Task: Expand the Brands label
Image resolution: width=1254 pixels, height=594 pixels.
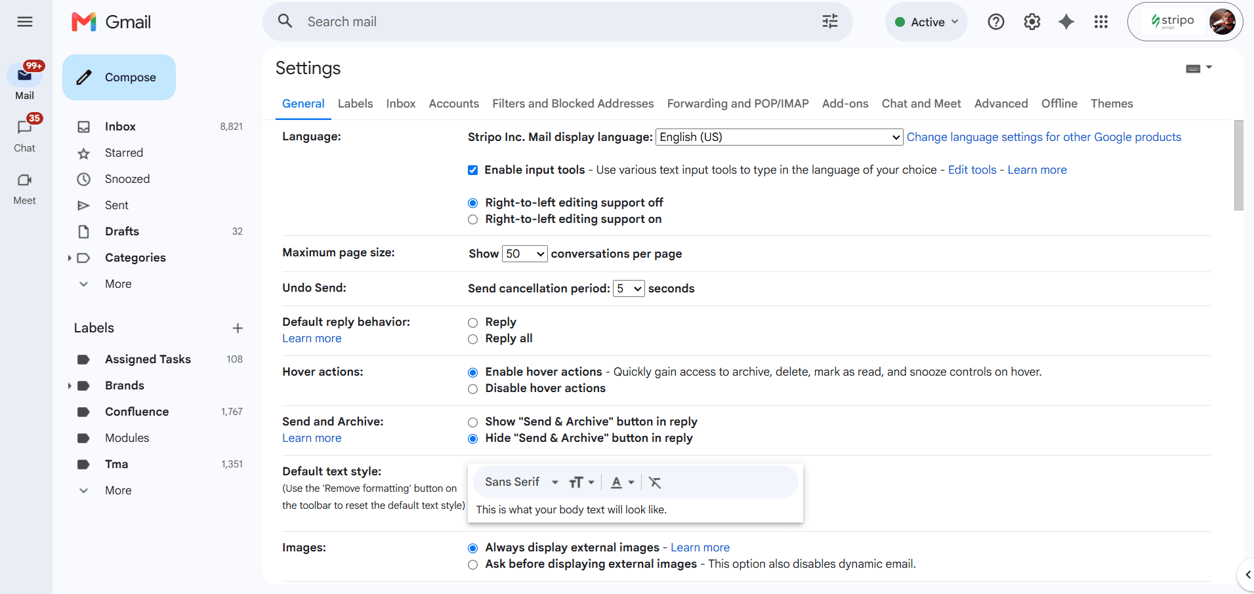Action: coord(70,386)
